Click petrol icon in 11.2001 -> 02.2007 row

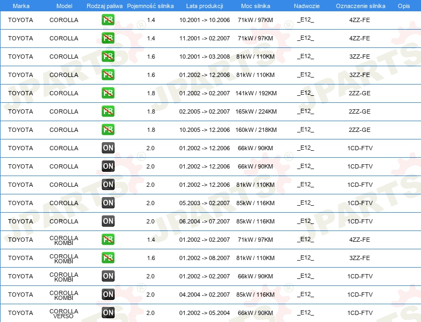tap(108, 38)
